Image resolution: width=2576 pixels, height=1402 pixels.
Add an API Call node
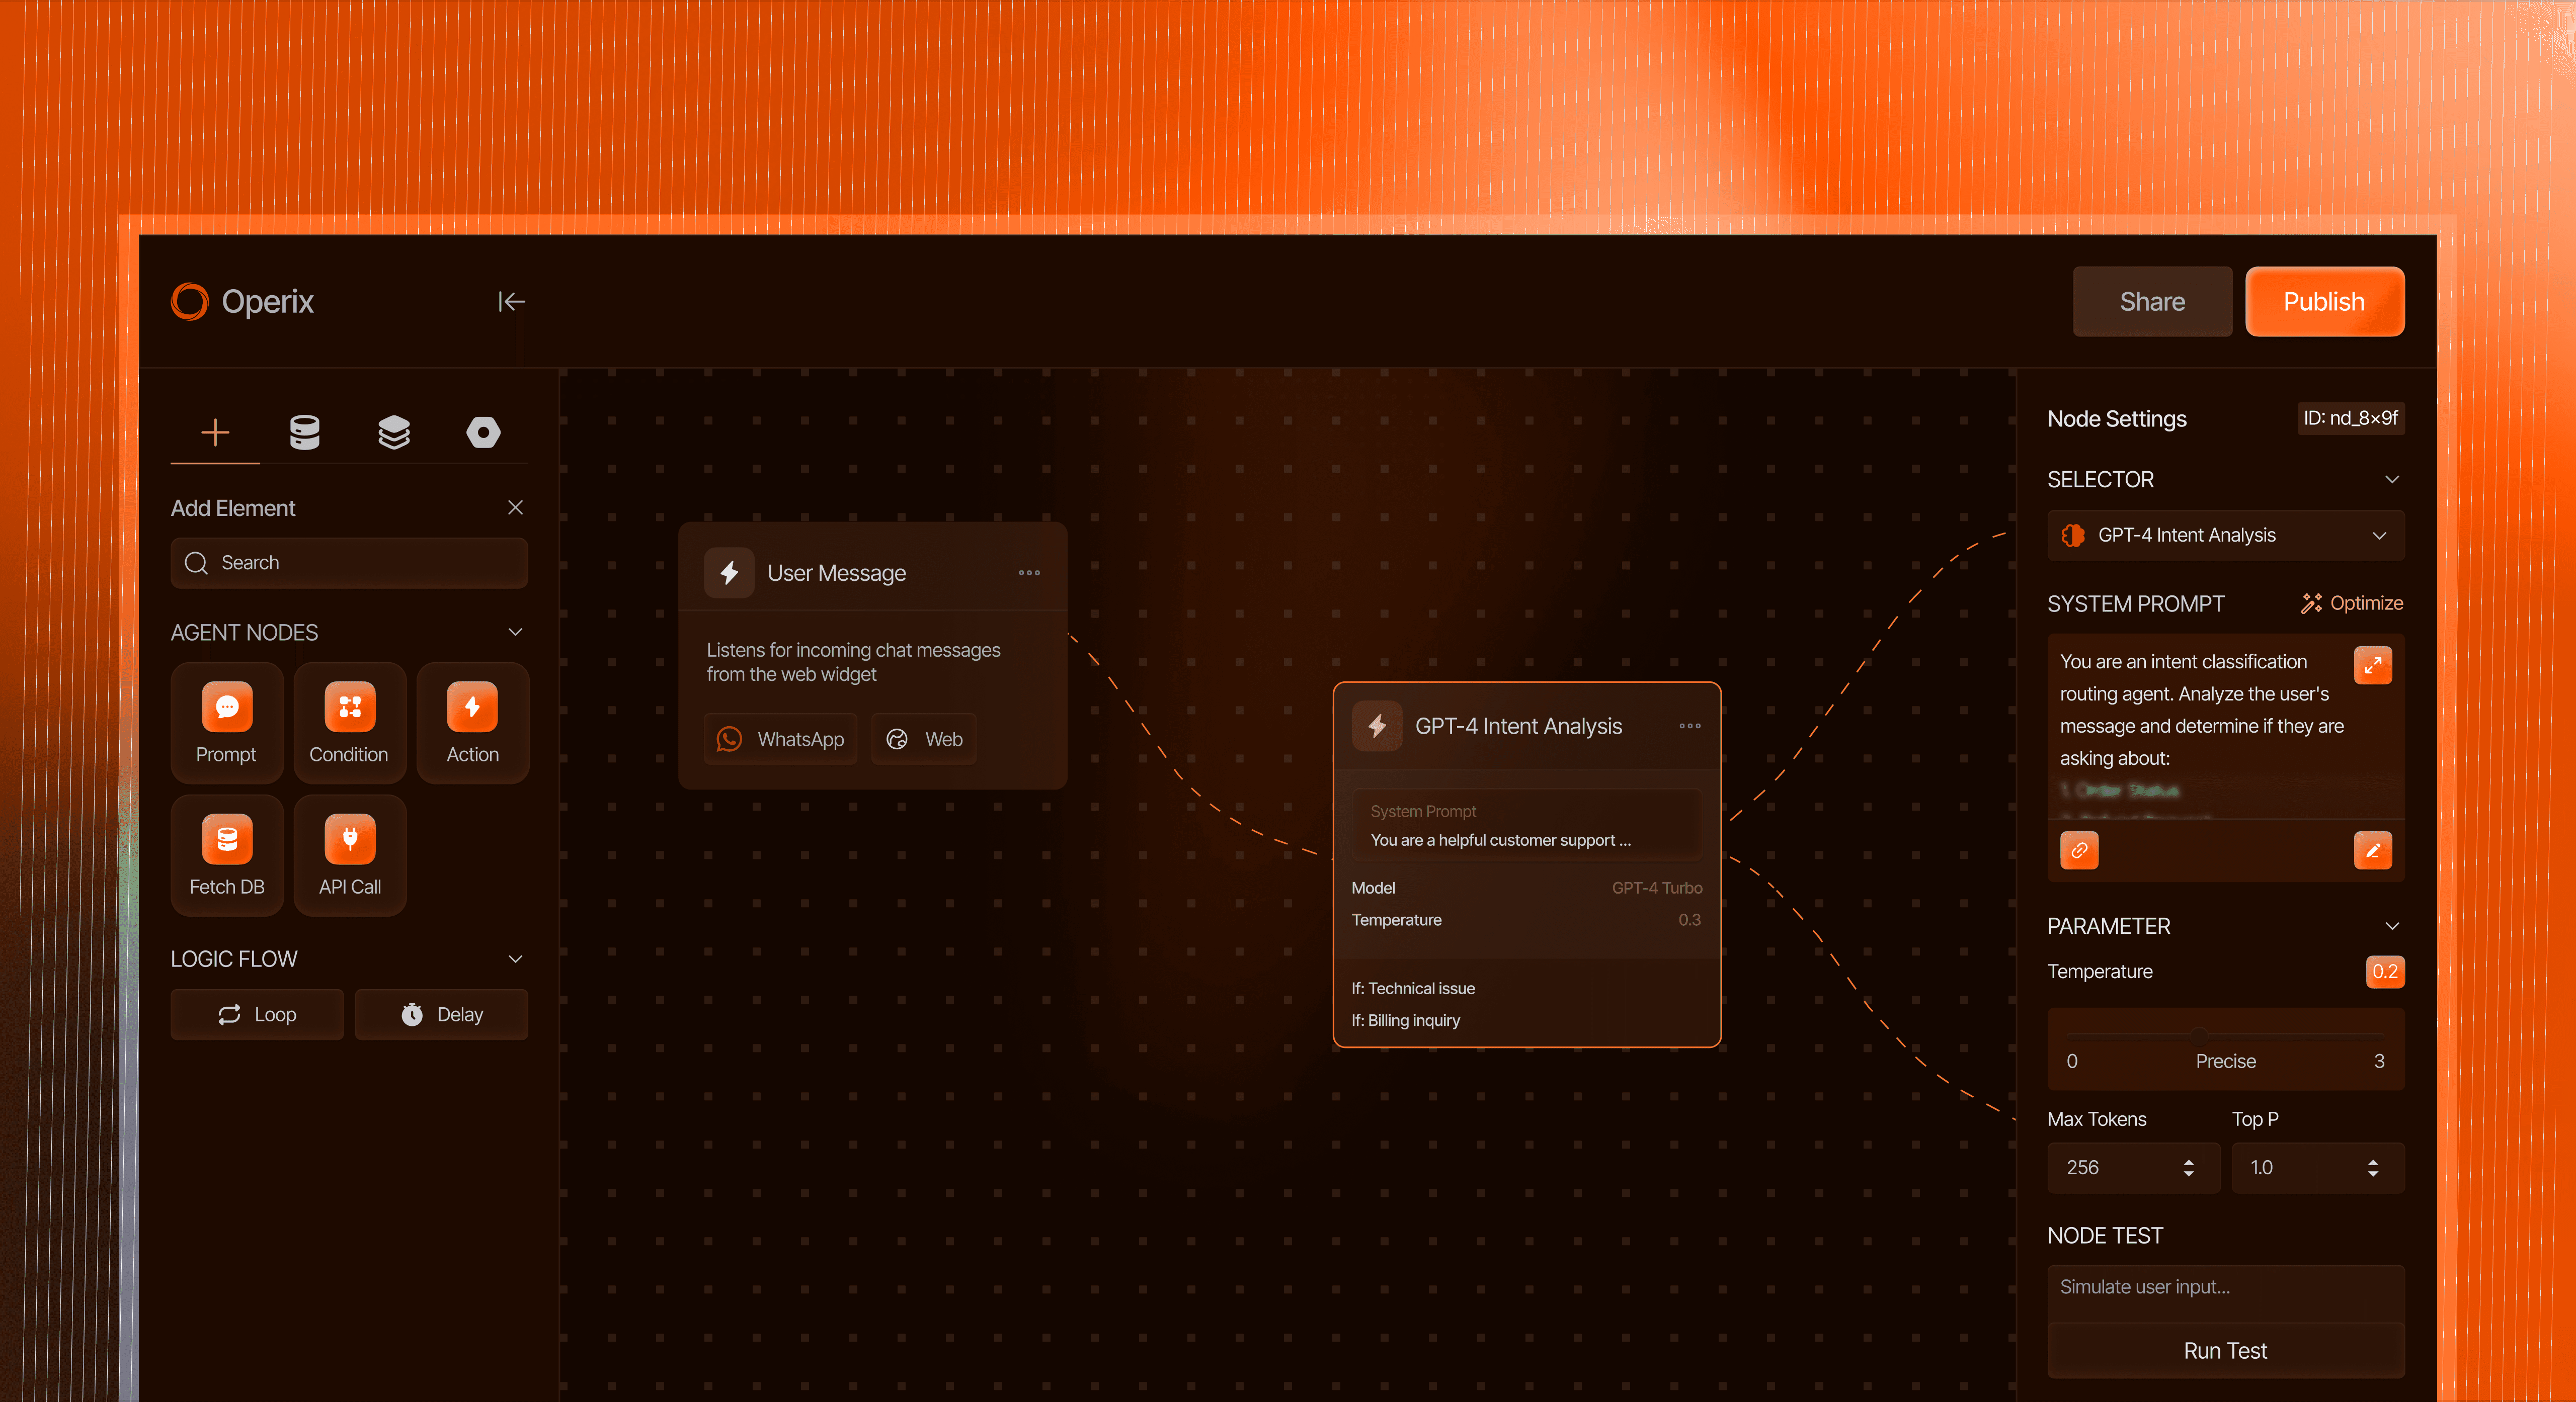pos(349,856)
